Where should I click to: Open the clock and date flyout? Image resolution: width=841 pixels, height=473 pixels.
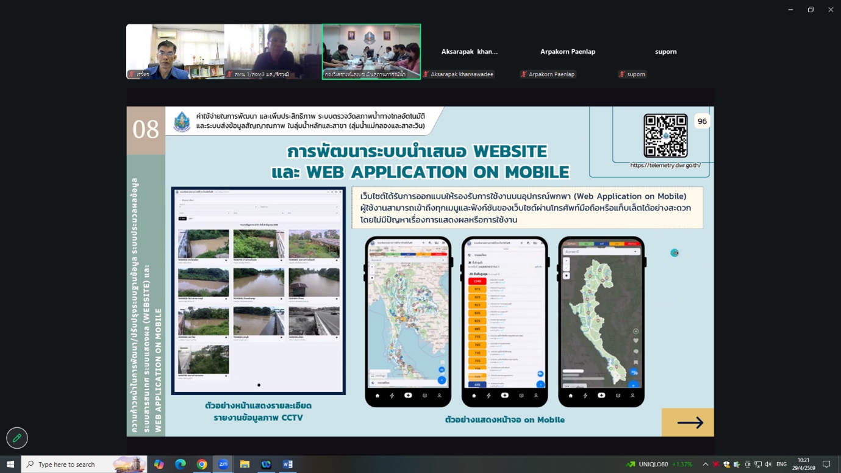(x=803, y=464)
